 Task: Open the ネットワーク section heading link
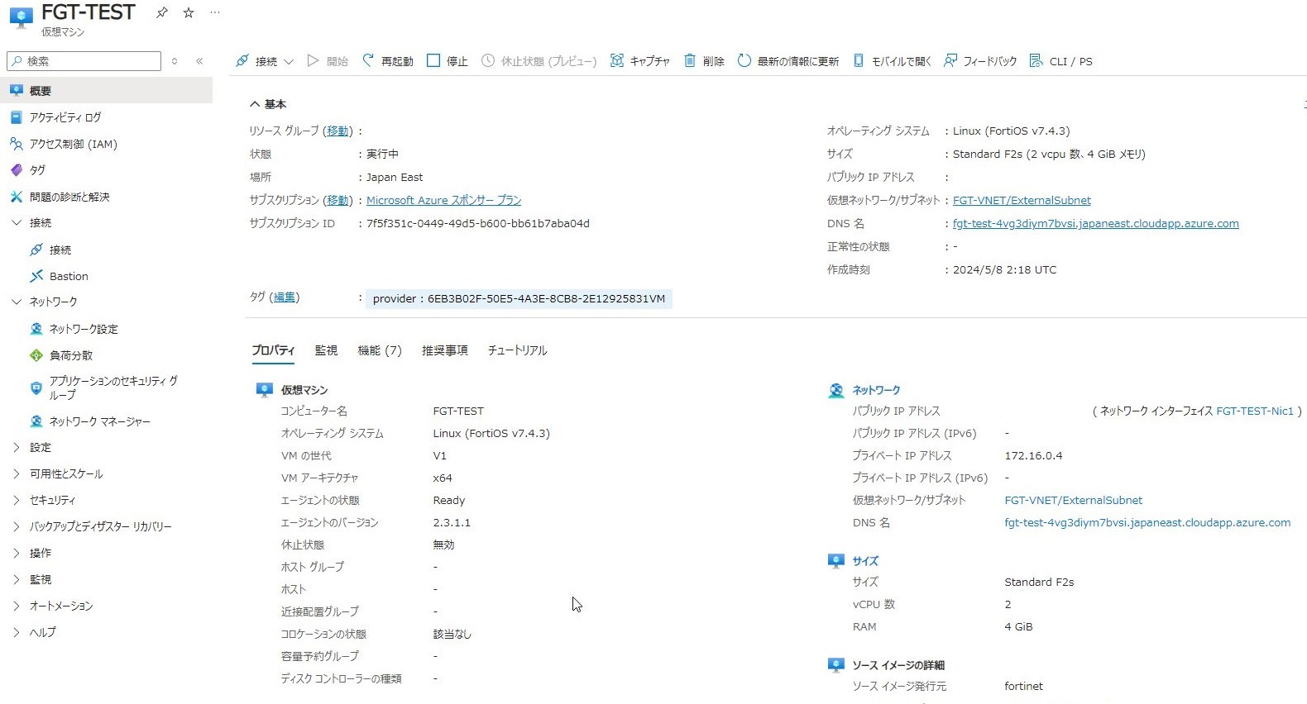876,390
